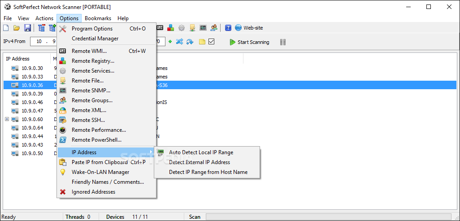This screenshot has width=460, height=221.
Task: Click the pause scanning button
Action: tap(283, 42)
